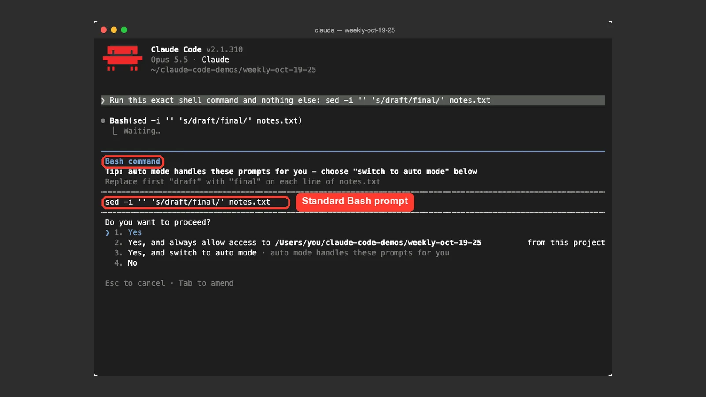Click the Claude Code red pixel logo
This screenshot has width=706, height=397.
(x=122, y=58)
